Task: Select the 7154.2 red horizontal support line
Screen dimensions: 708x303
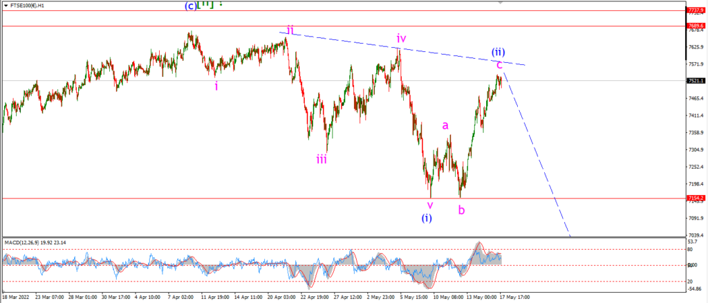Action: click(343, 199)
